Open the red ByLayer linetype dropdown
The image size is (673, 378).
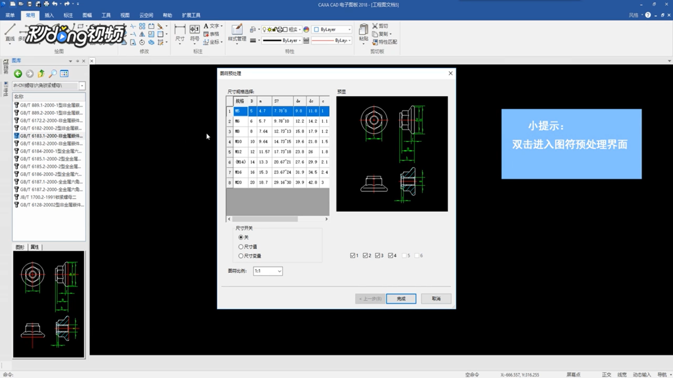pyautogui.click(x=332, y=40)
